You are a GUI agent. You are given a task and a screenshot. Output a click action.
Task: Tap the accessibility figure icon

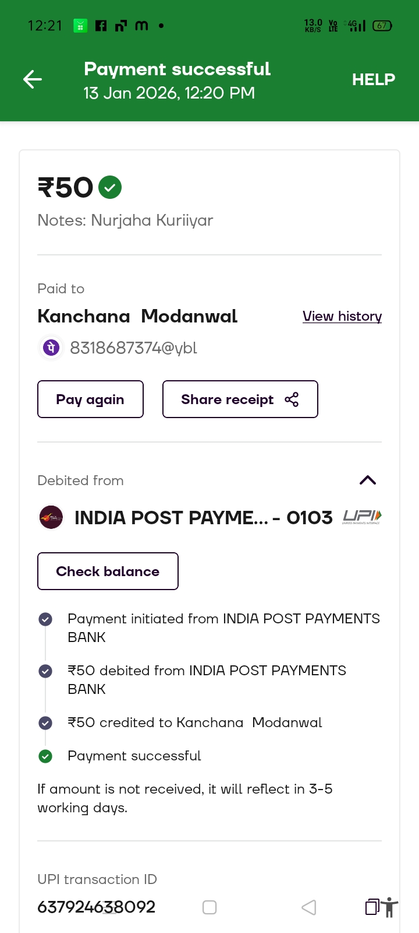tap(390, 907)
